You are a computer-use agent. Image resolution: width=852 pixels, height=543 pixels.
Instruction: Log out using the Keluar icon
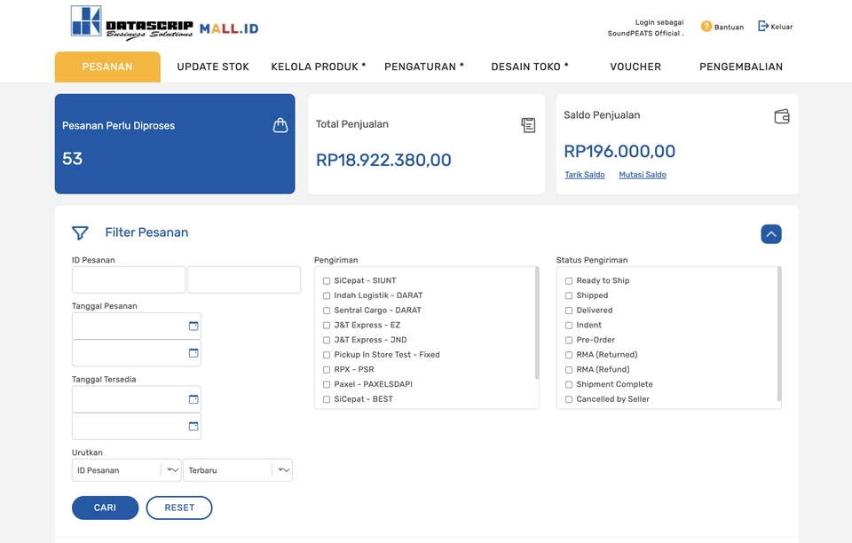pos(761,26)
